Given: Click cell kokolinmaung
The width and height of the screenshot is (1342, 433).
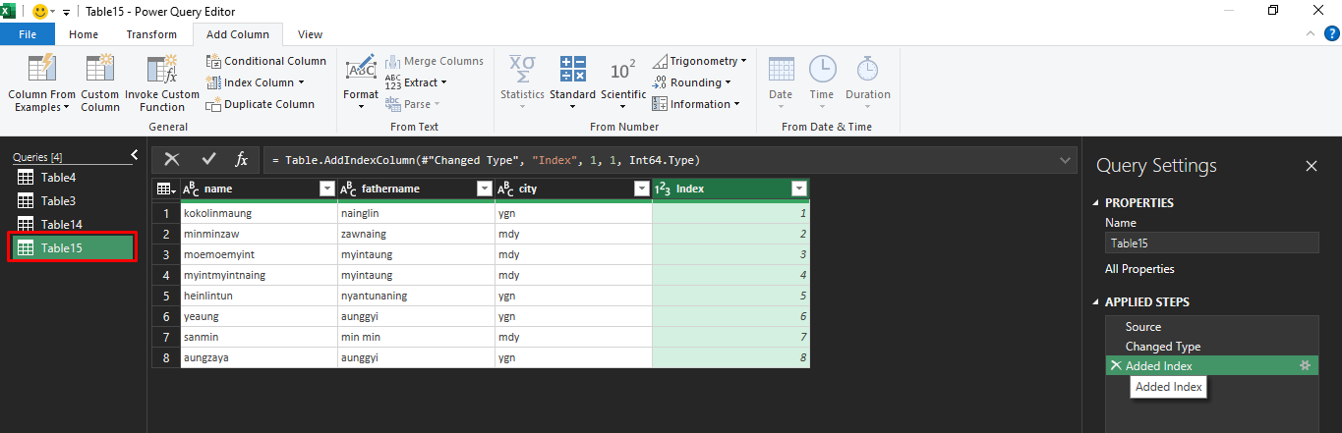Looking at the screenshot, I should (x=259, y=213).
